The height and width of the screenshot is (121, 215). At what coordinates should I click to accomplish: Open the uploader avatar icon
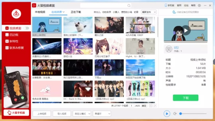(169, 49)
